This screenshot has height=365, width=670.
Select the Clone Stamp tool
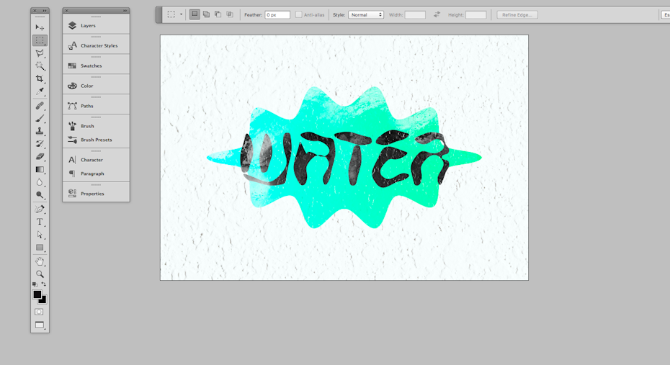pyautogui.click(x=40, y=131)
